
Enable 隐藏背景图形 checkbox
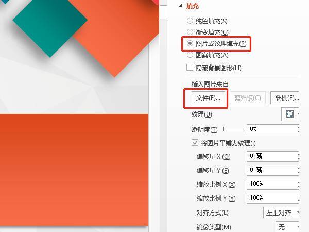(x=190, y=67)
